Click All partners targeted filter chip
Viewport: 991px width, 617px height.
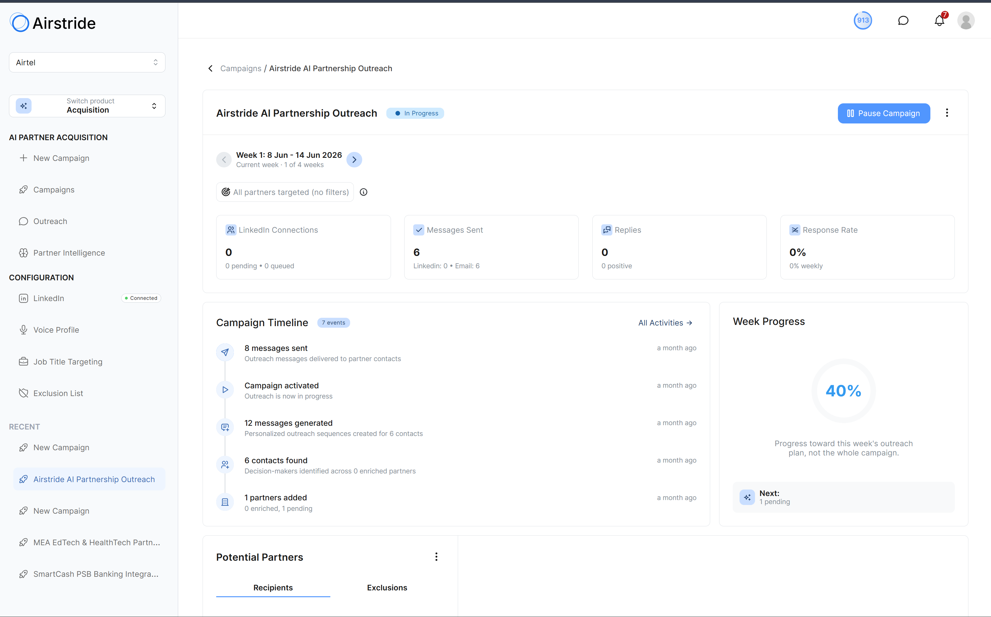click(285, 192)
